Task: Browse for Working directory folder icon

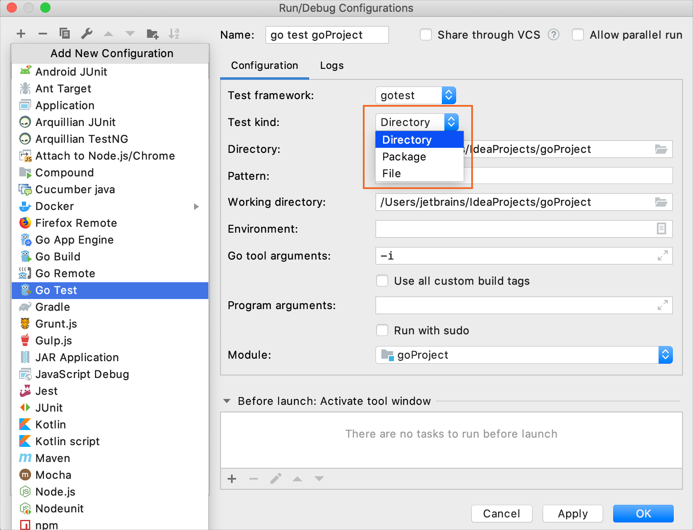Action: point(661,202)
